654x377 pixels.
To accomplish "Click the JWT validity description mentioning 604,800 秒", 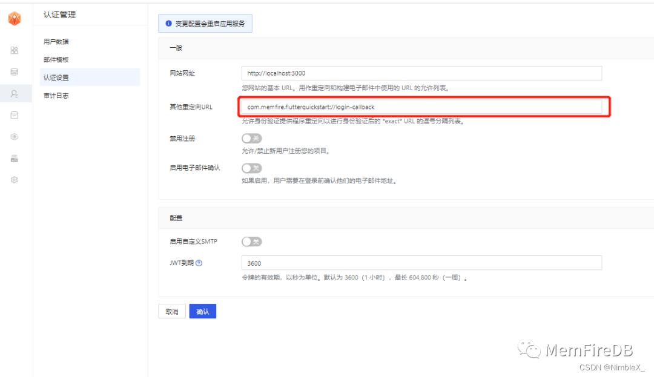I will pos(355,277).
